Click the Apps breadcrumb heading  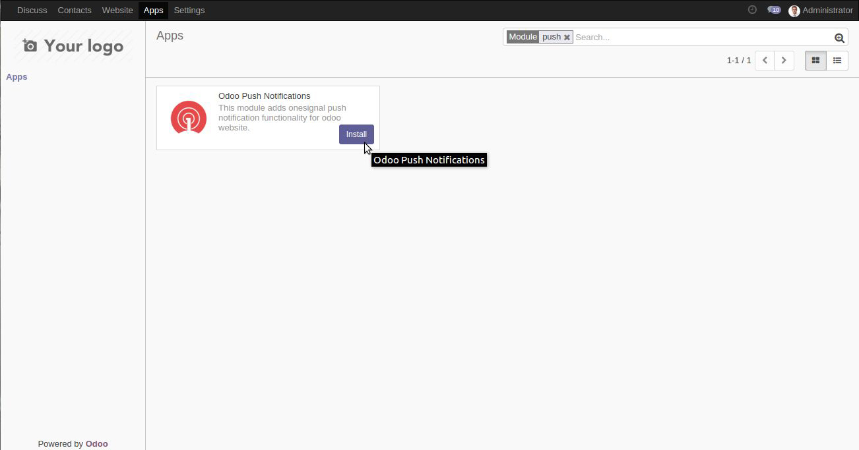click(x=170, y=36)
